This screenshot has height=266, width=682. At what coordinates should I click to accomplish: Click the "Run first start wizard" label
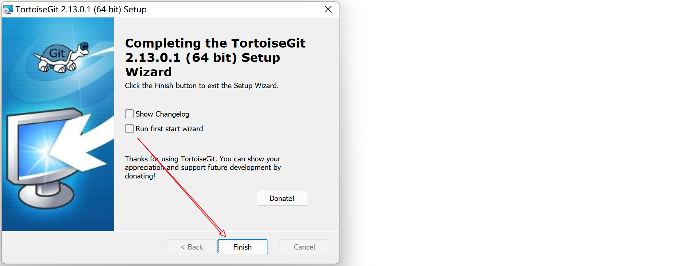click(x=169, y=129)
